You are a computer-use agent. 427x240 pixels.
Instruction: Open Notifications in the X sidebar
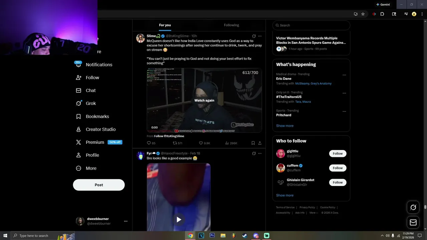click(x=94, y=65)
